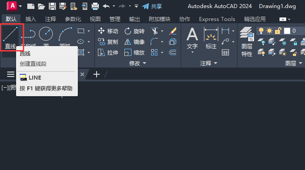Click the ribbon minimize toggle button

[x=283, y=19]
